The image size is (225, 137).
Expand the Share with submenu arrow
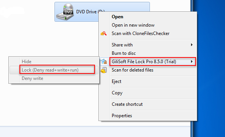pos(192,45)
